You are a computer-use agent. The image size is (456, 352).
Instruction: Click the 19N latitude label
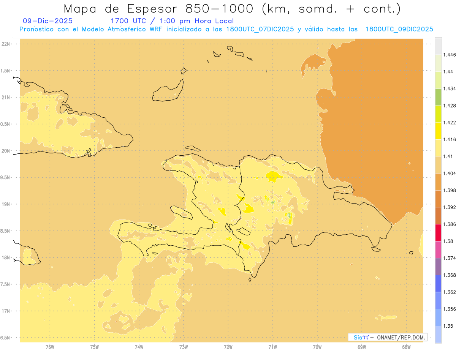click(5, 204)
